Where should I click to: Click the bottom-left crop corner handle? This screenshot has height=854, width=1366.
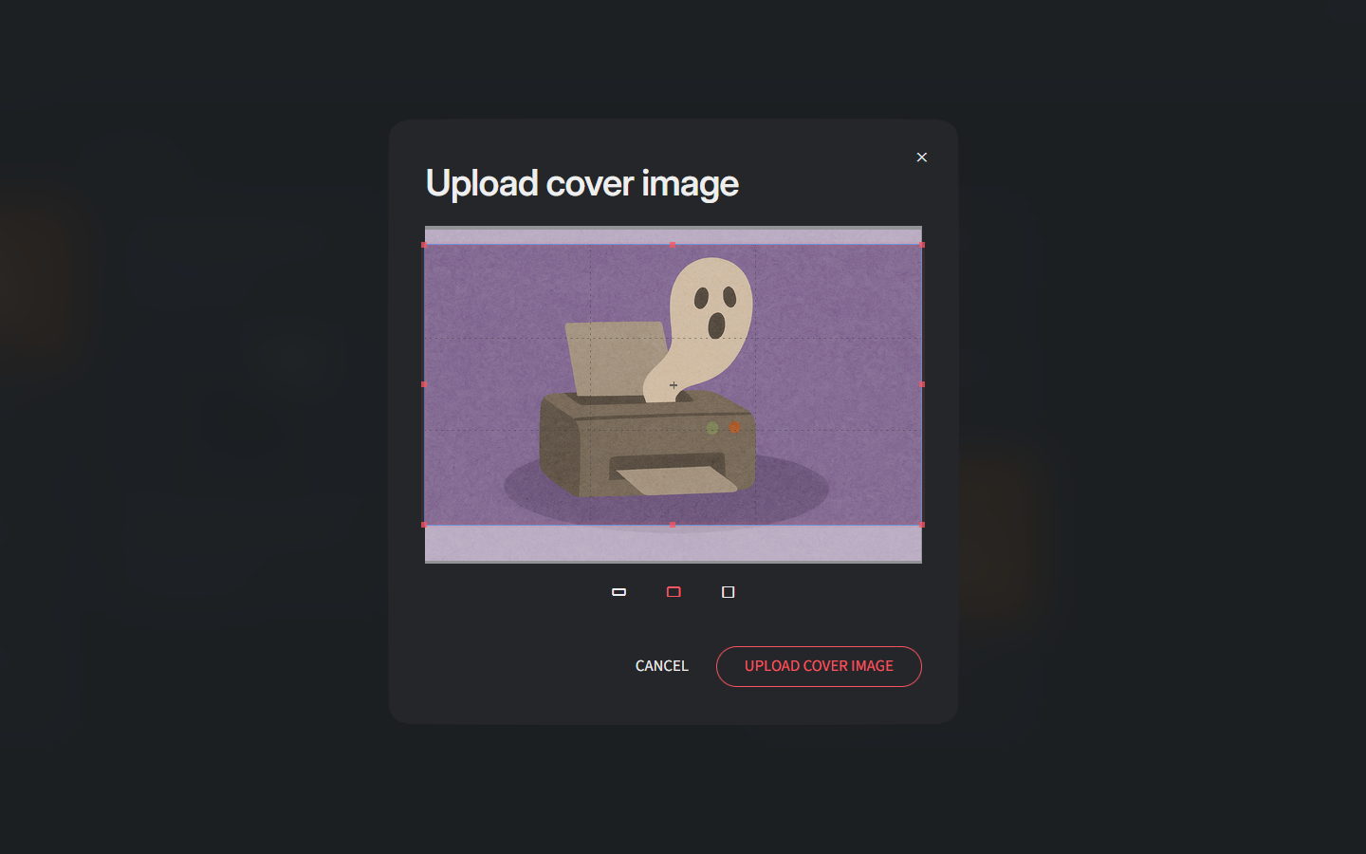pos(425,524)
